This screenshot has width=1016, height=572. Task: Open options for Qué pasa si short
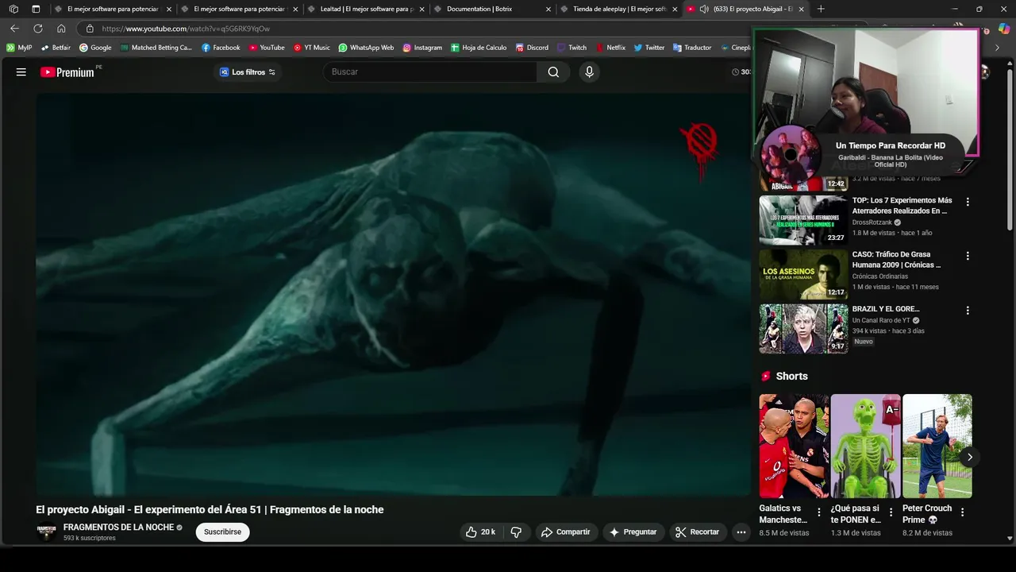click(x=891, y=512)
